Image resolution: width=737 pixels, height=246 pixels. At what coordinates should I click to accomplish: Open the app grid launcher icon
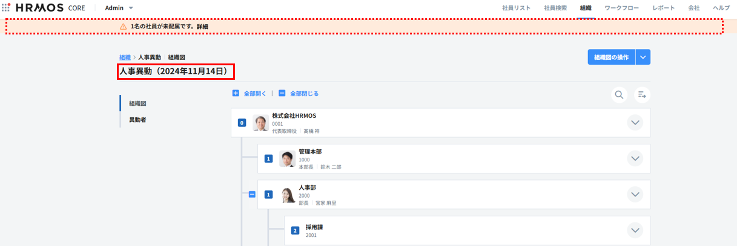pyautogui.click(x=6, y=8)
